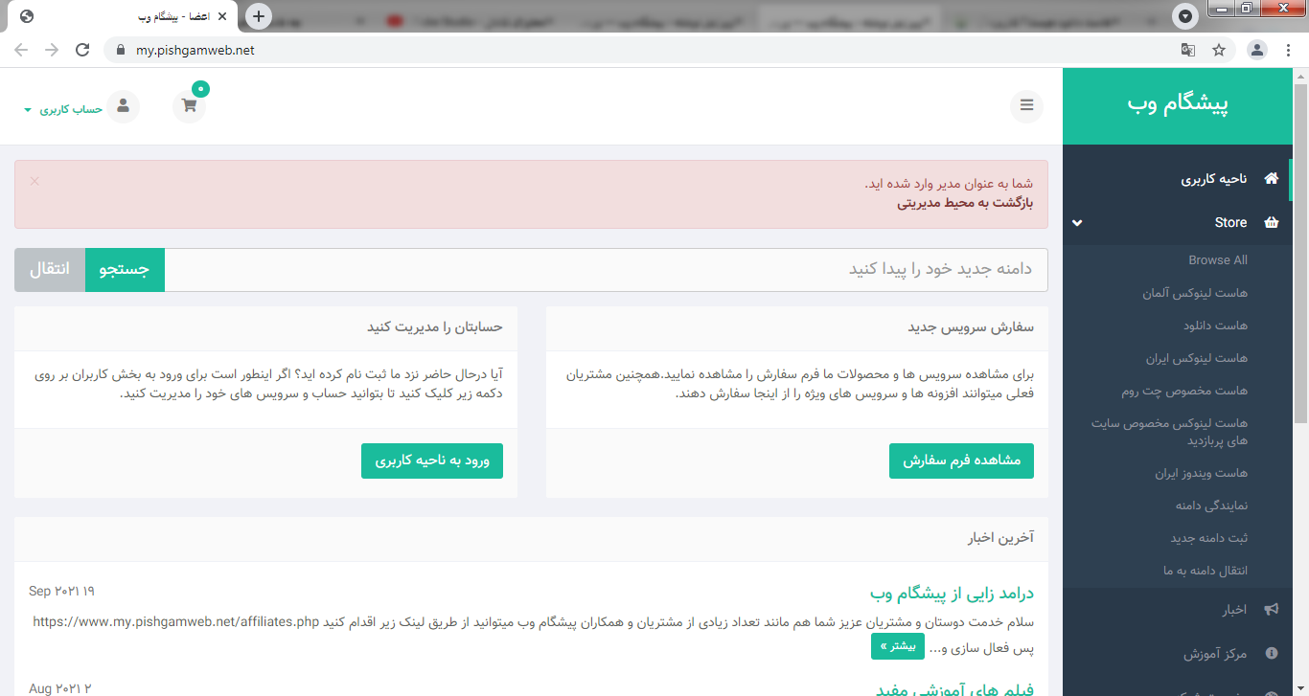Click the Store basket icon in sidebar
This screenshot has width=1309, height=696.
[1272, 222]
